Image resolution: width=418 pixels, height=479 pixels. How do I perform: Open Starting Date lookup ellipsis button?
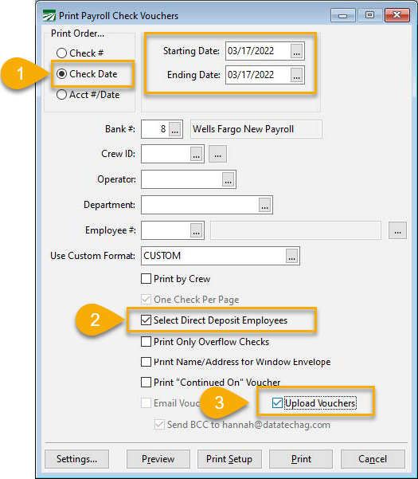pyautogui.click(x=296, y=51)
